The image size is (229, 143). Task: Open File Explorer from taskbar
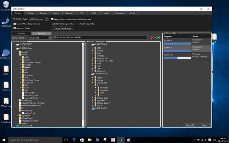click(90, 140)
